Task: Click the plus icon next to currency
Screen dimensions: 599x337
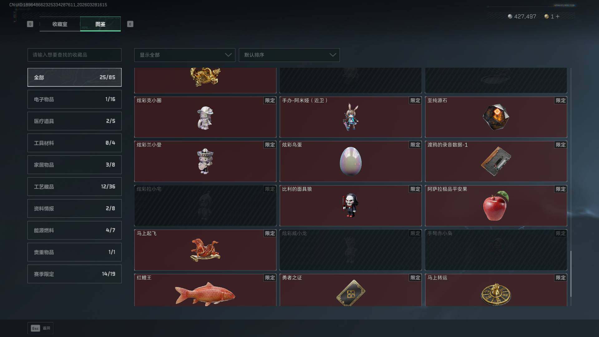Action: pyautogui.click(x=558, y=16)
